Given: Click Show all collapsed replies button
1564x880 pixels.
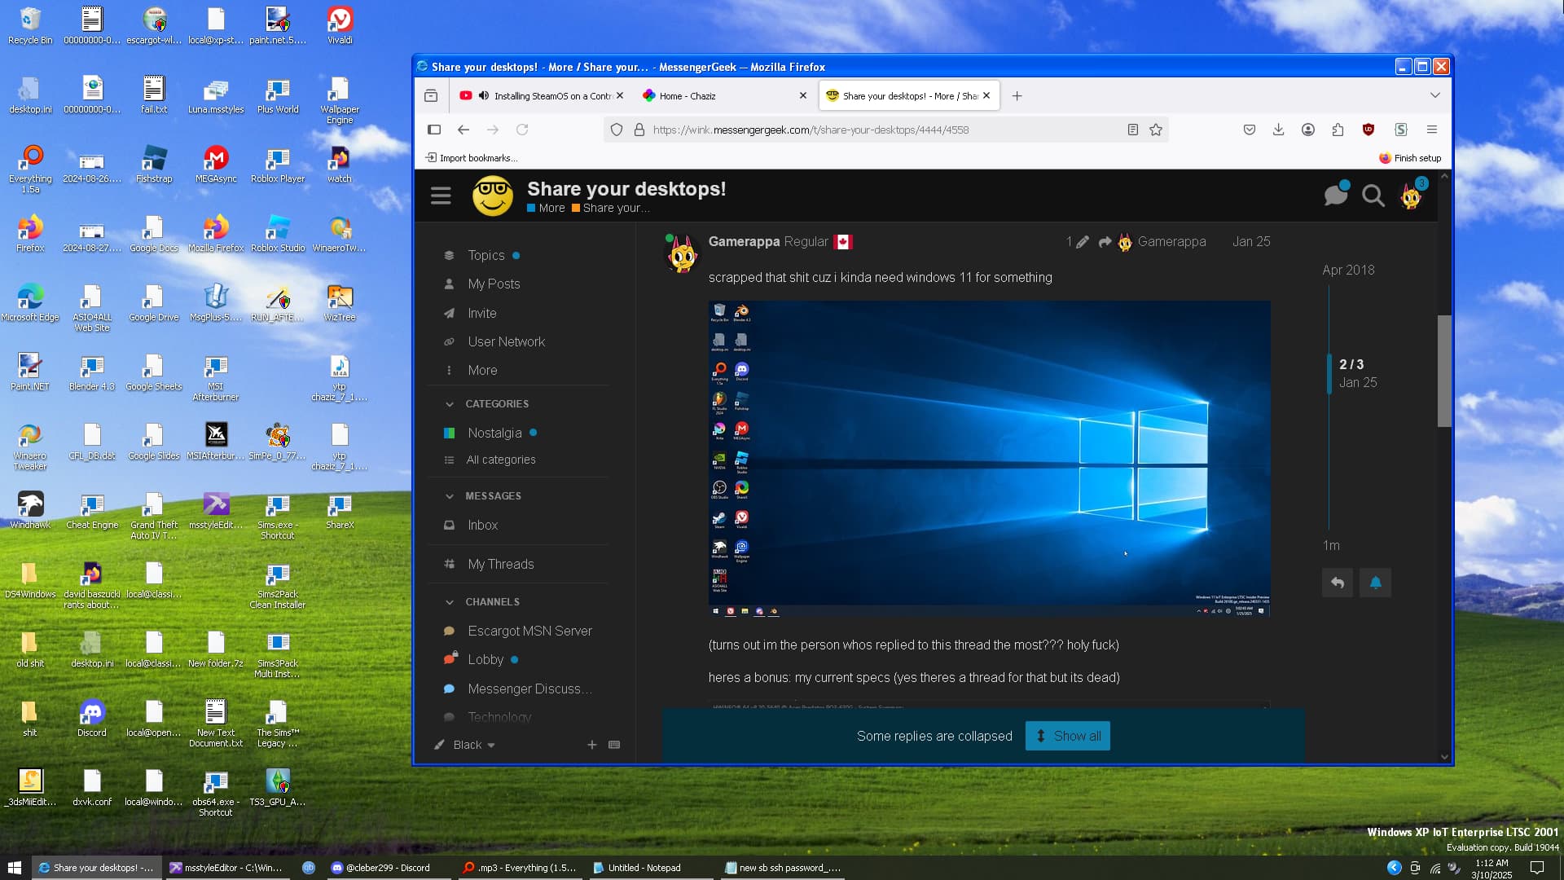Looking at the screenshot, I should [x=1067, y=736].
